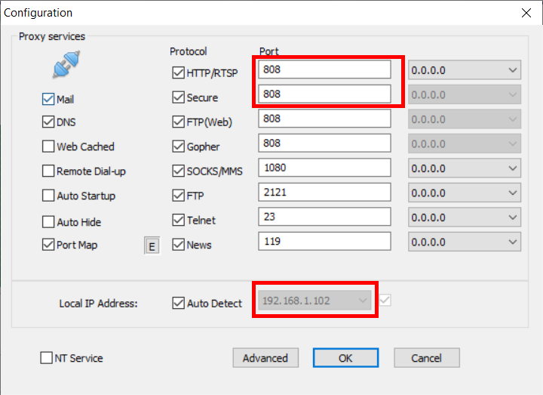Close the Configuration dialog
Viewport: 543px width, 395px height.
tap(526, 13)
